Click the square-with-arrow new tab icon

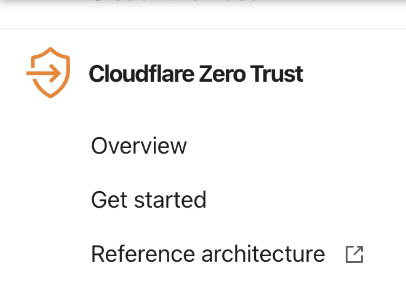(x=354, y=254)
